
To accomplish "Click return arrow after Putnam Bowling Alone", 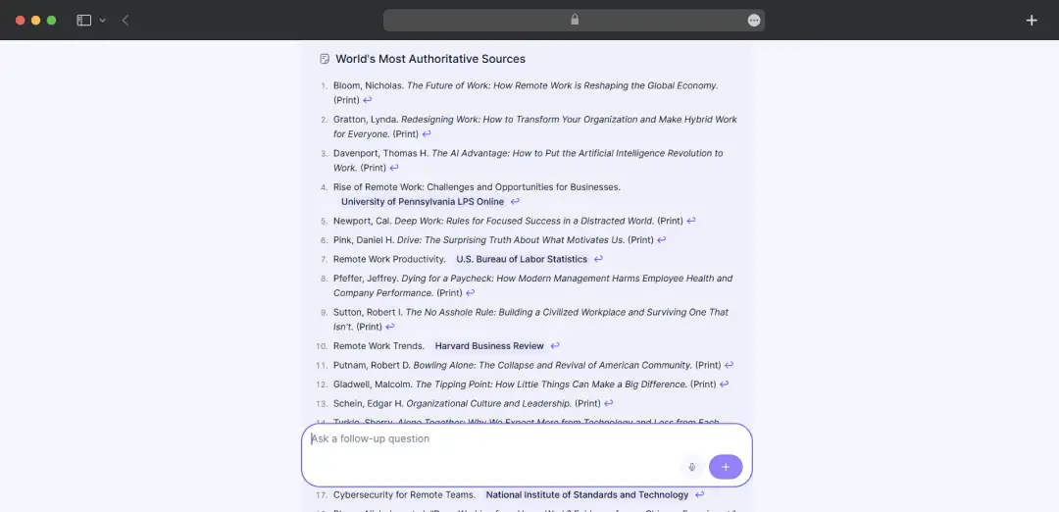I will [x=729, y=365].
